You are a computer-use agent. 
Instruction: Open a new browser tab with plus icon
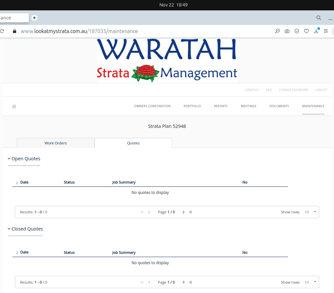coord(34,18)
